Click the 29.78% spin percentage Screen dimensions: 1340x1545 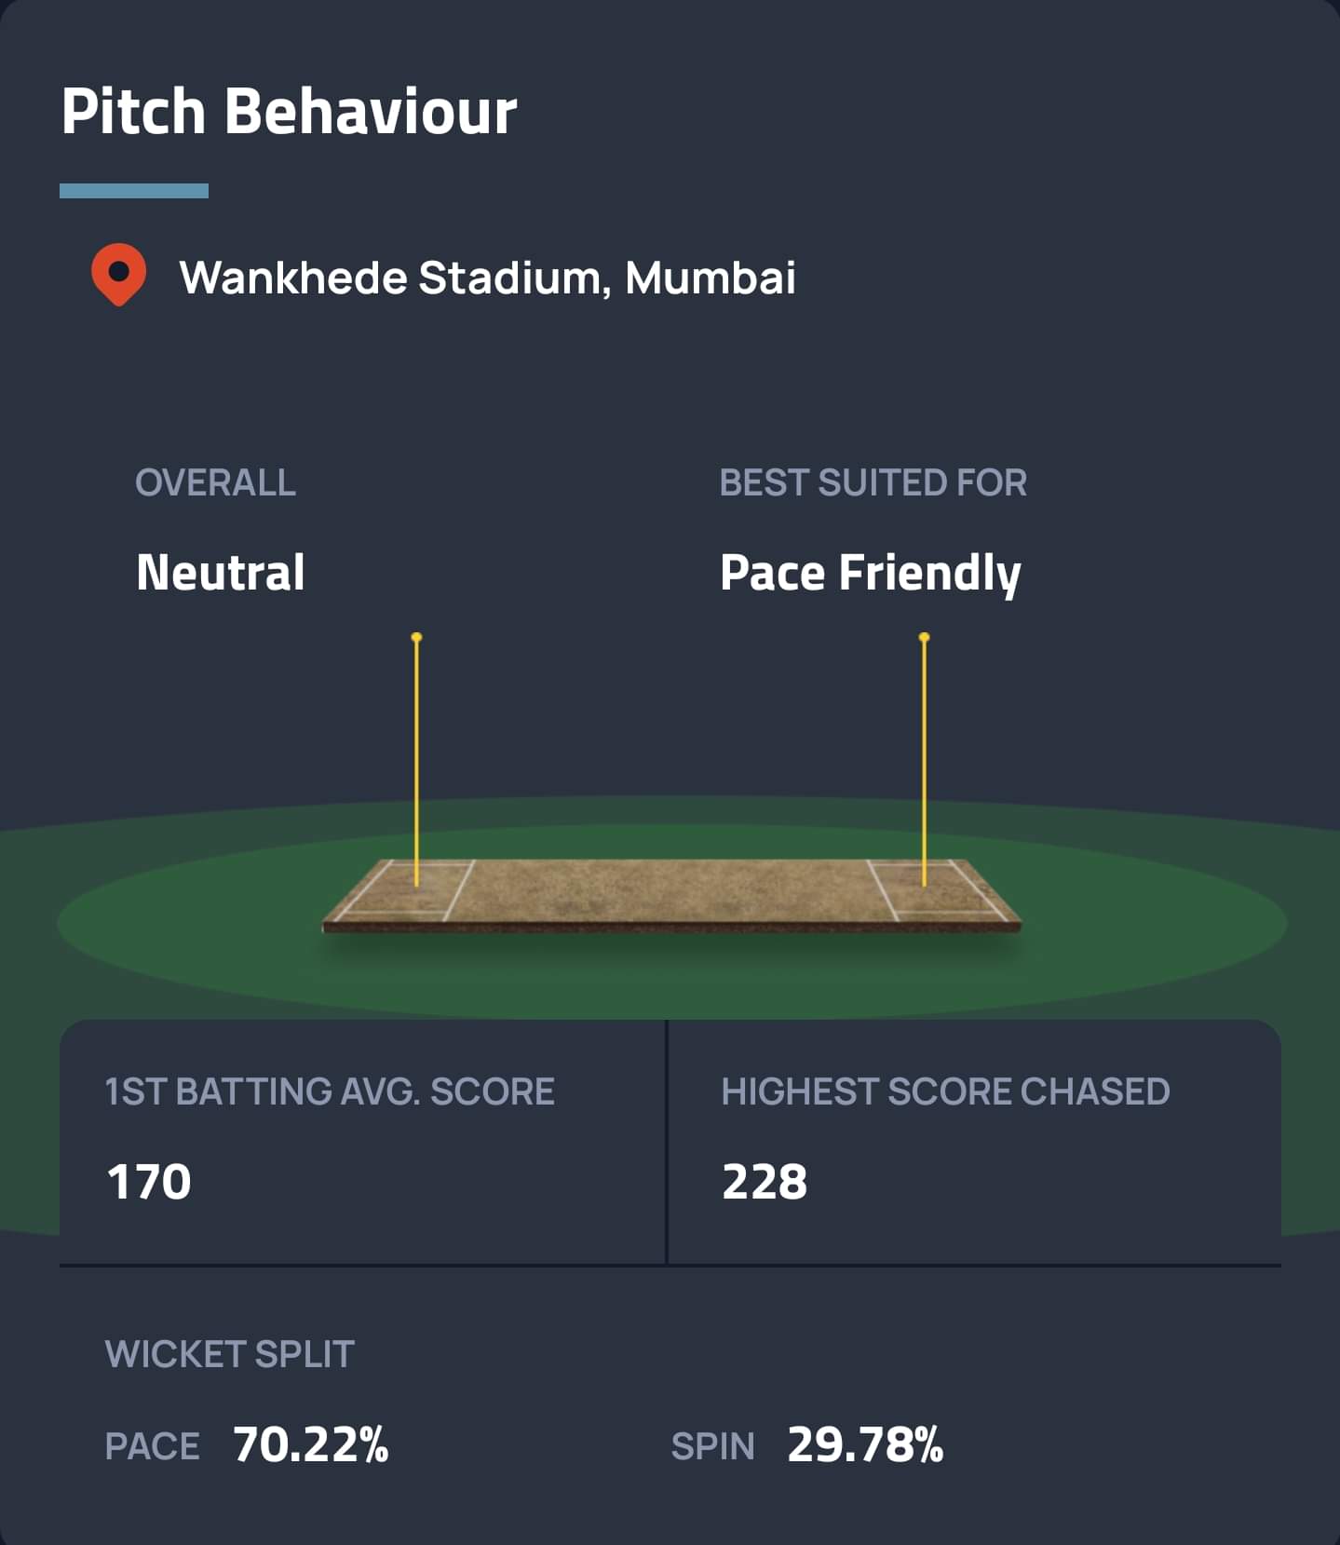pyautogui.click(x=865, y=1445)
